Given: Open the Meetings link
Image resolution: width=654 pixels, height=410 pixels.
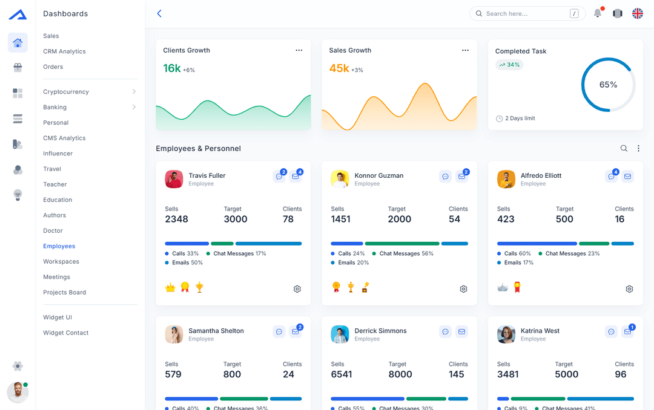Looking at the screenshot, I should [x=57, y=277].
